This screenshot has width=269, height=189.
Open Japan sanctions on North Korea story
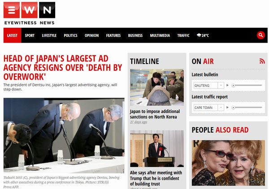click(x=155, y=114)
